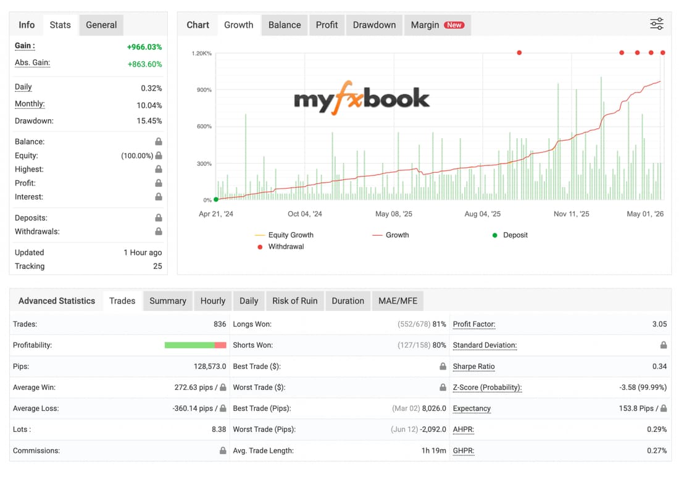Open the MAE/MFE tab

398,301
